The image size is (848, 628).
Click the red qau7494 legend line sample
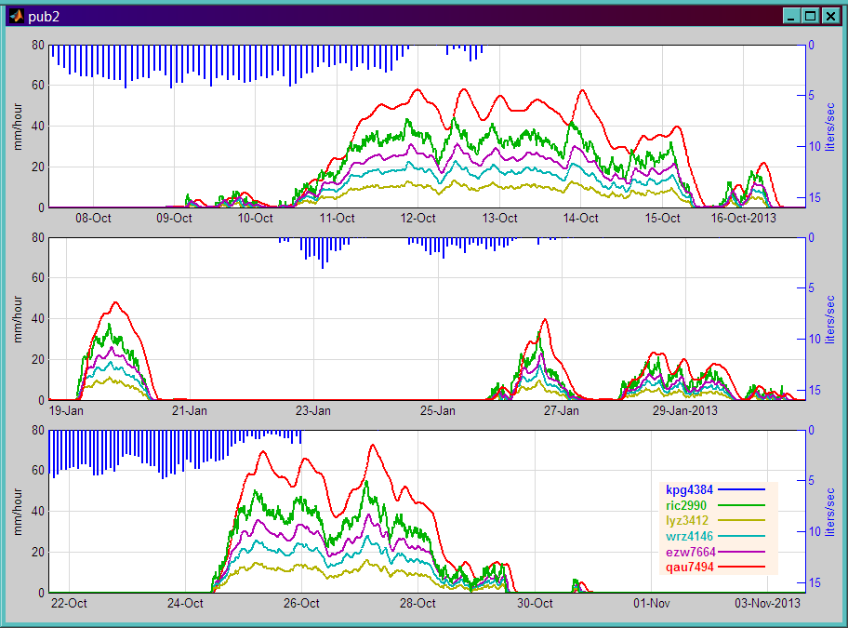[741, 567]
